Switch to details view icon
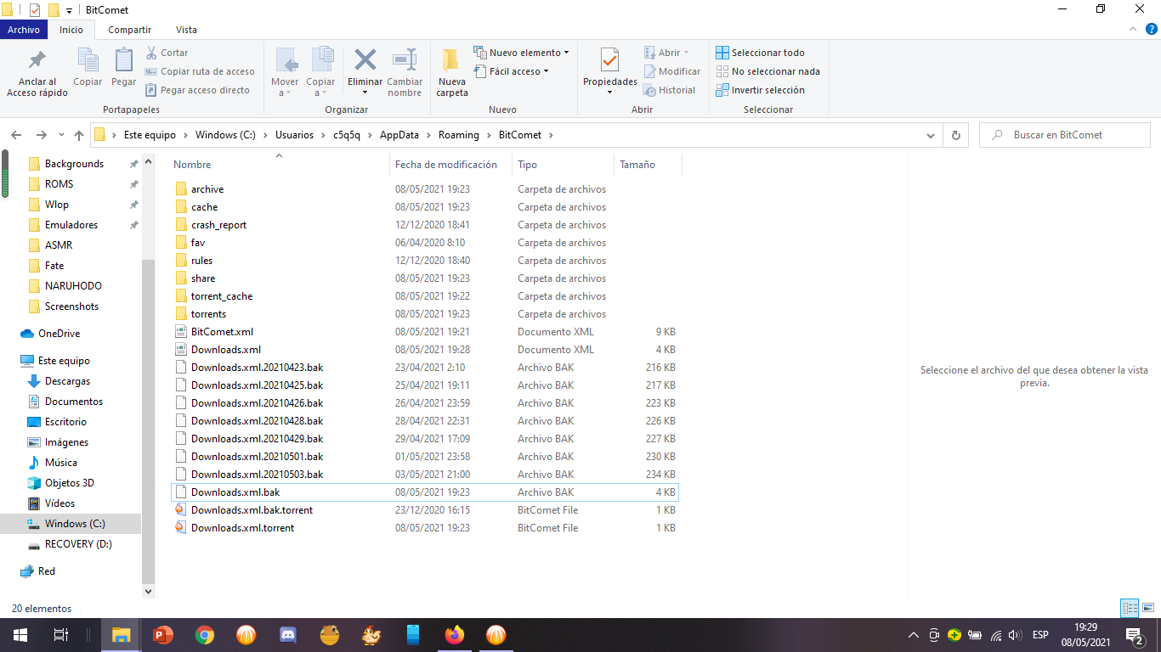The width and height of the screenshot is (1161, 652). tap(1130, 608)
